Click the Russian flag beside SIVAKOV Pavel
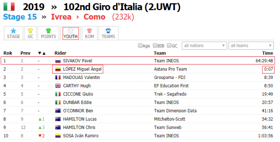The height and width of the screenshot is (142, 280). point(58,61)
